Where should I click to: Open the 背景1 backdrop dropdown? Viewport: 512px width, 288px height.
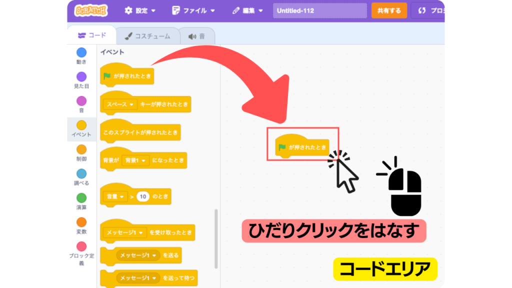(x=135, y=160)
